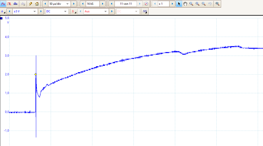
Task: Decrease sample count from 16 kS
Action: click(x=83, y=4)
